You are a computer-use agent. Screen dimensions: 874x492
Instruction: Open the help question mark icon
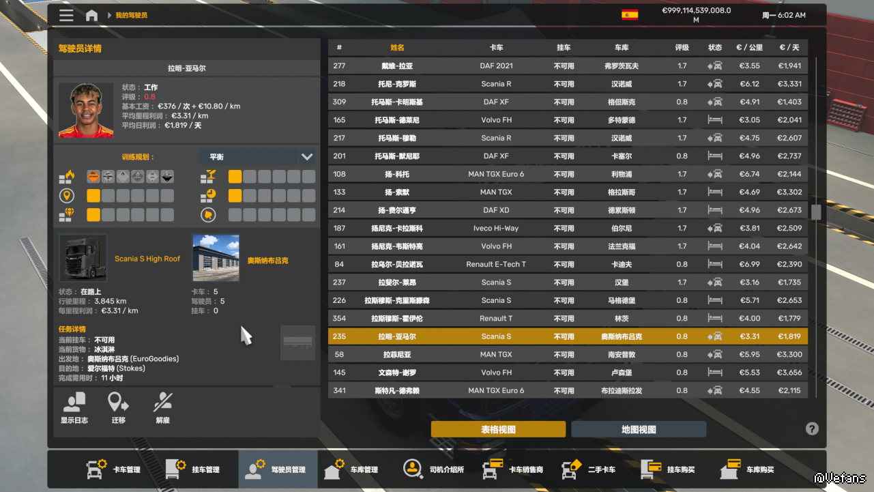coord(812,429)
